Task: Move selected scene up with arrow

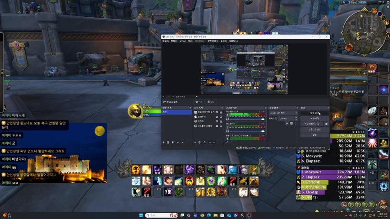Action: coord(178,142)
